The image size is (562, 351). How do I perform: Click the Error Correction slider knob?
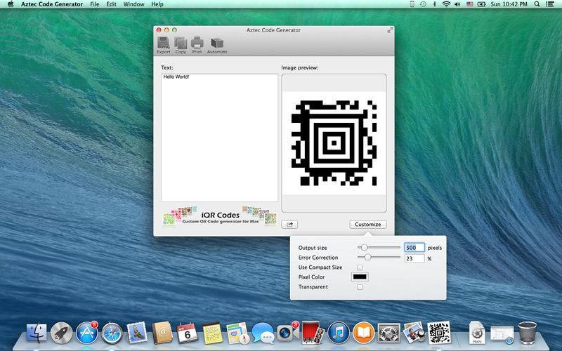[367, 258]
